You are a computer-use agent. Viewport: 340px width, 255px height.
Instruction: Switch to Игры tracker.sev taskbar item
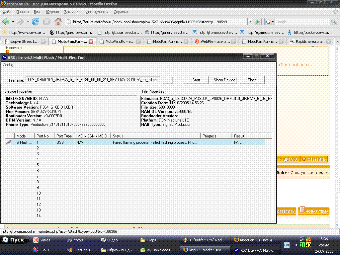tap(205, 250)
